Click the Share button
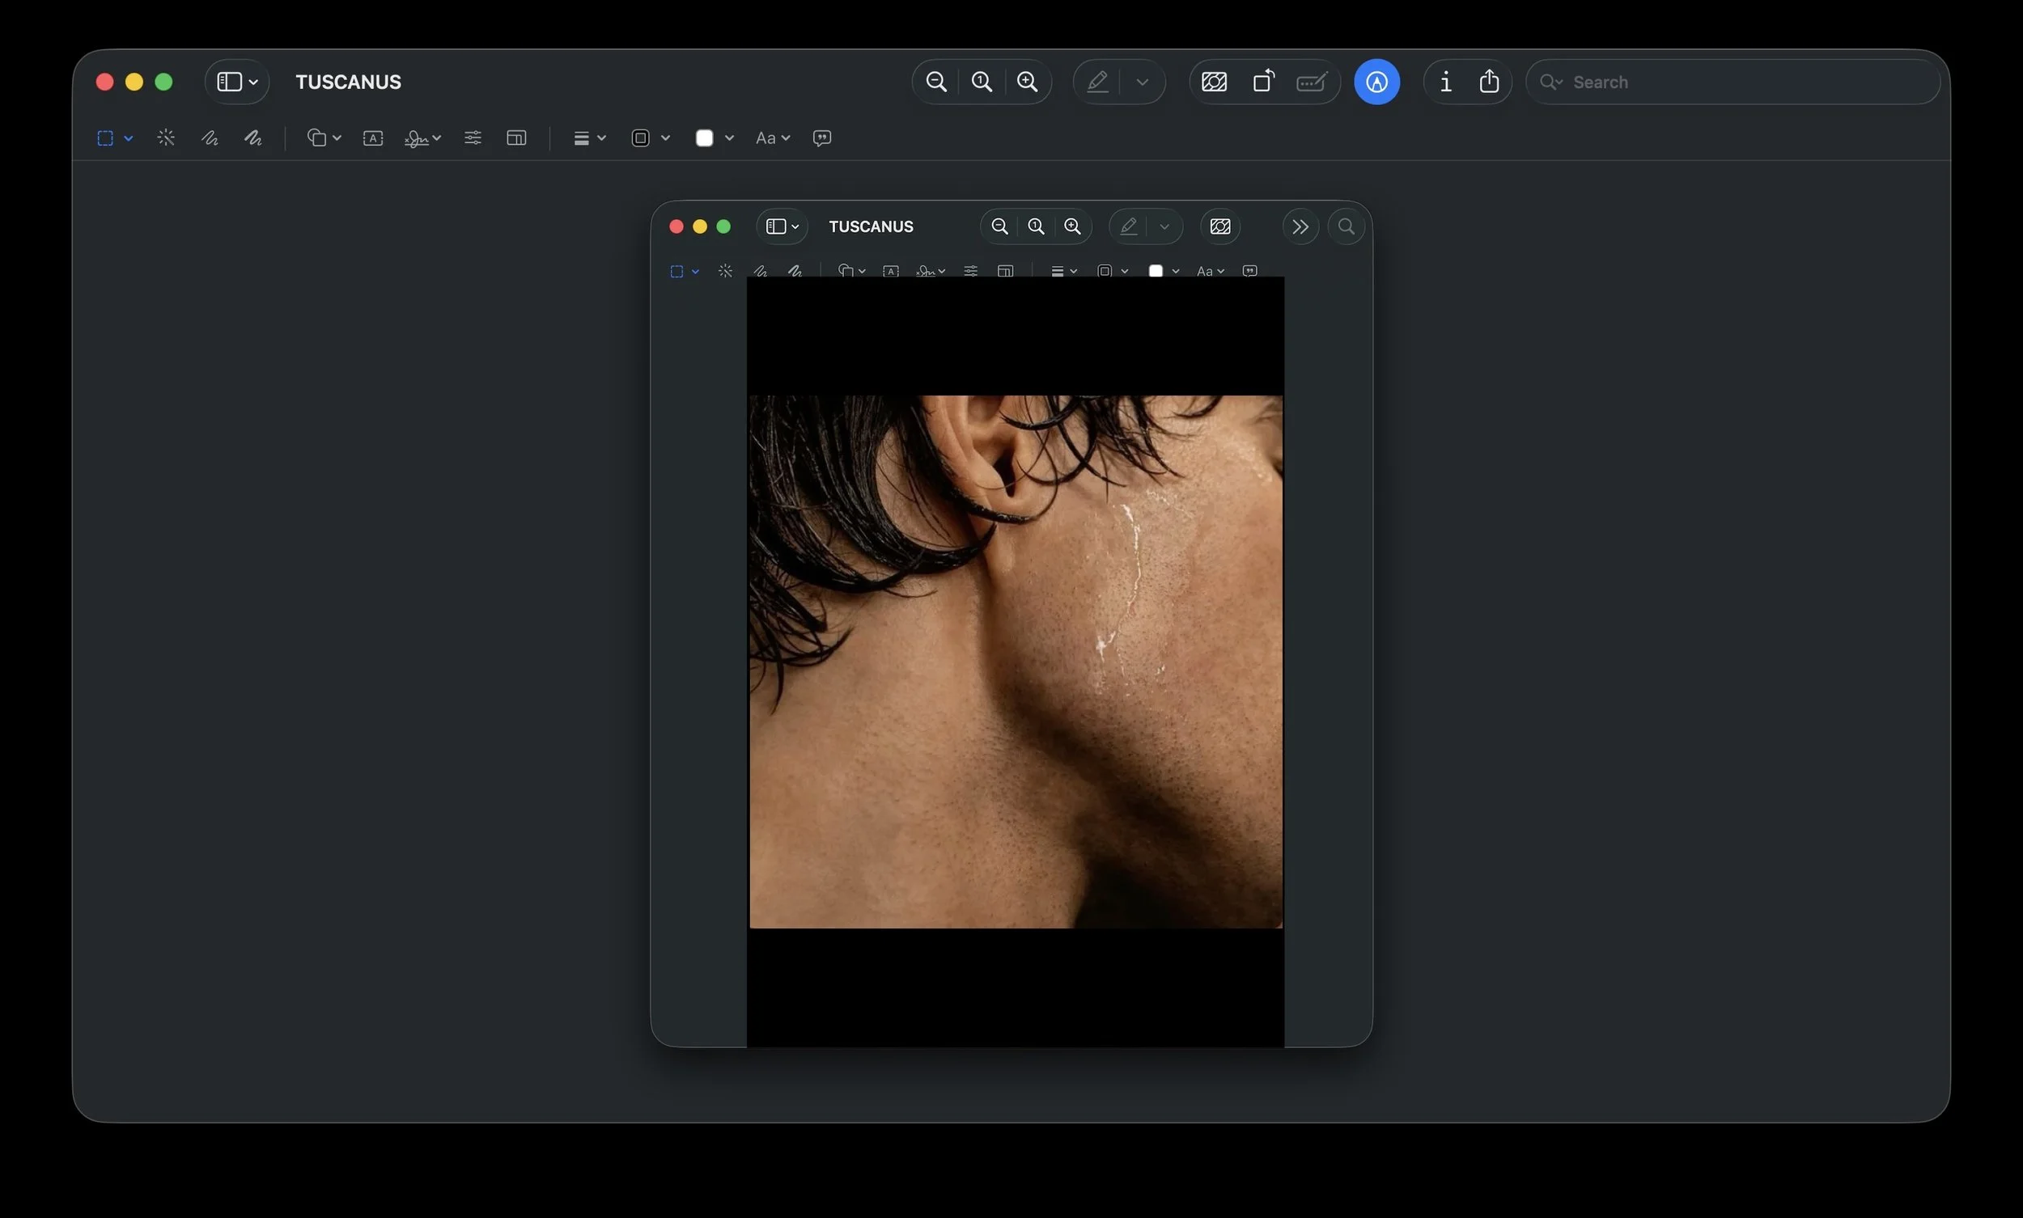2023x1218 pixels. pos(1488,81)
